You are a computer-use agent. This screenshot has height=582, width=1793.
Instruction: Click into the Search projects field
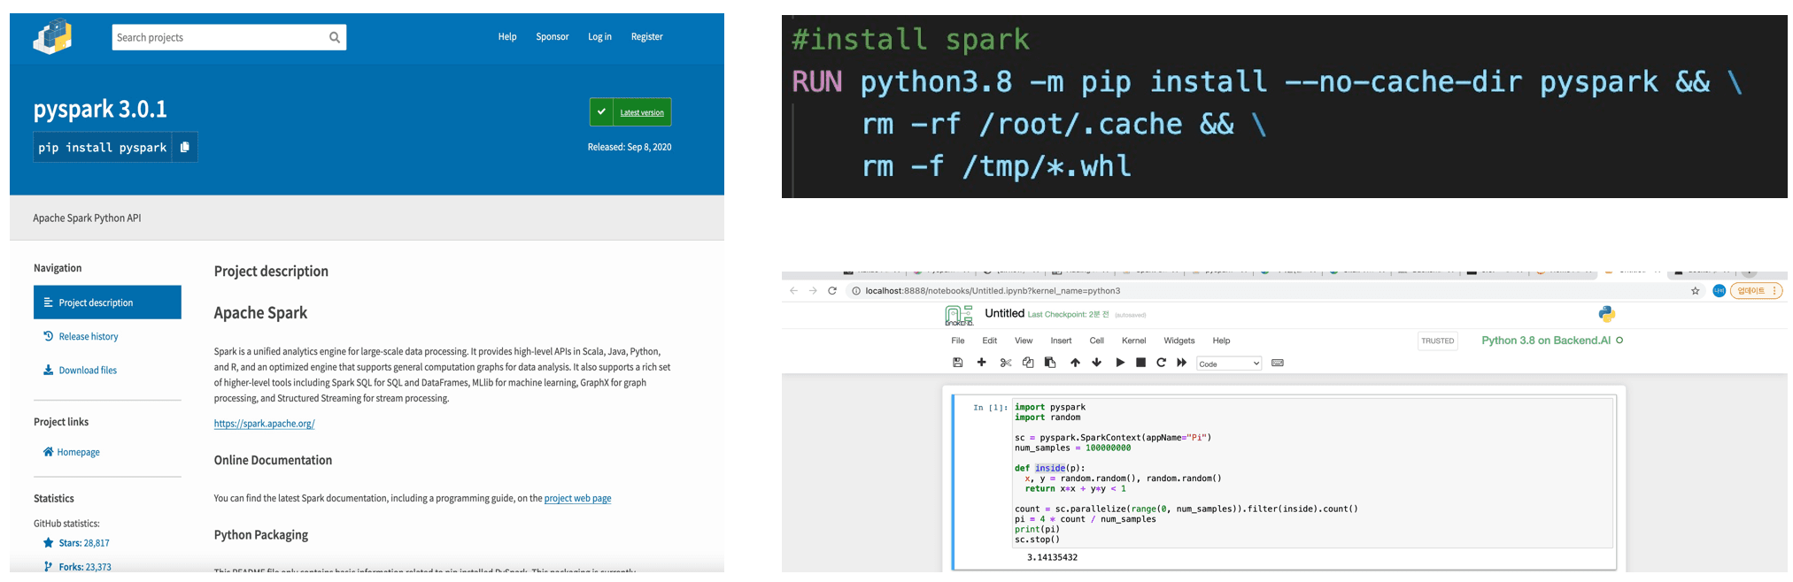[217, 37]
